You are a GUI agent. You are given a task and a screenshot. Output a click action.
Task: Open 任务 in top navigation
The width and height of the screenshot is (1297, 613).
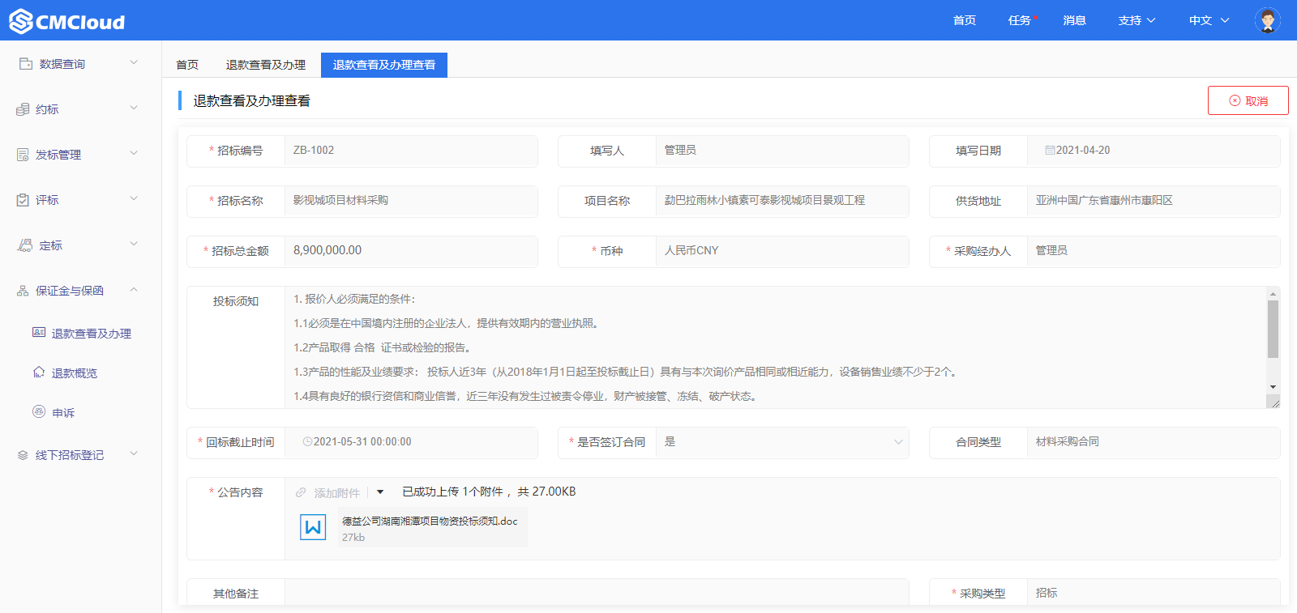click(1020, 20)
